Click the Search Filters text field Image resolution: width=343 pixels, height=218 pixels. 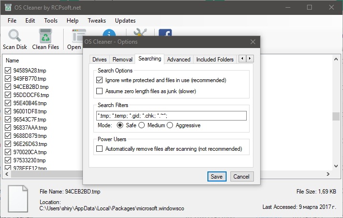171,116
